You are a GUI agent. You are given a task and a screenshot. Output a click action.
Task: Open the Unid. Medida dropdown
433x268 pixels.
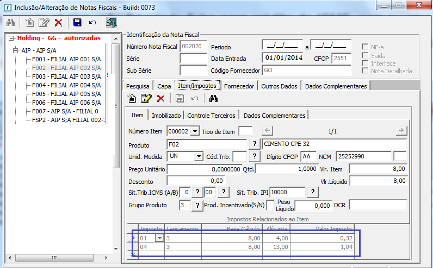tap(198, 156)
